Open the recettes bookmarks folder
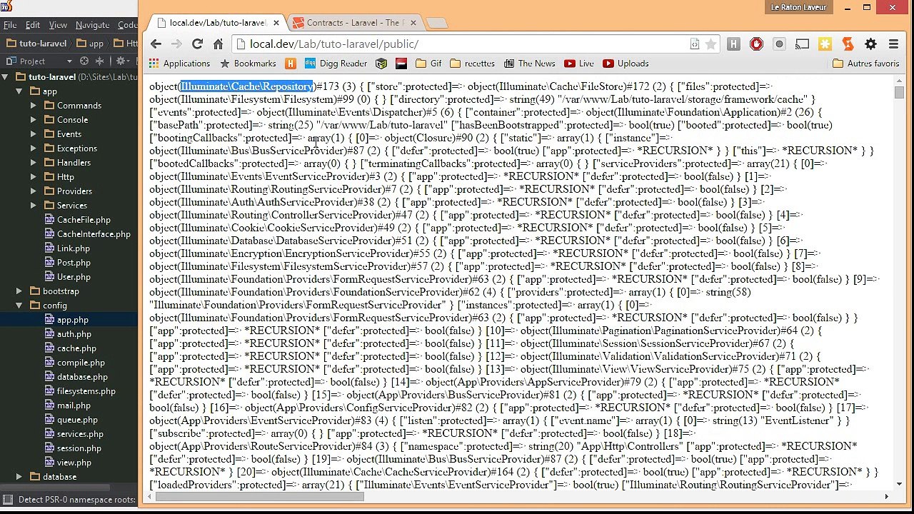 [x=473, y=64]
